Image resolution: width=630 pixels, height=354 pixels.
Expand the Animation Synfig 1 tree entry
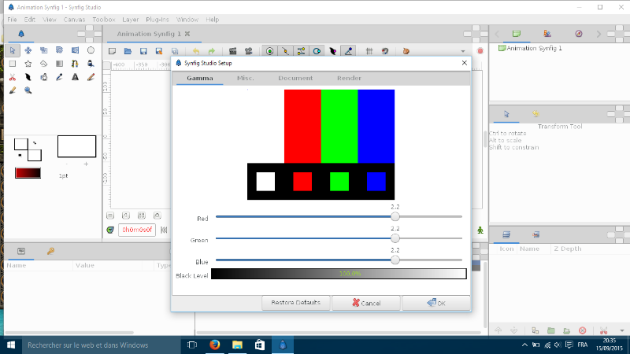(x=501, y=48)
